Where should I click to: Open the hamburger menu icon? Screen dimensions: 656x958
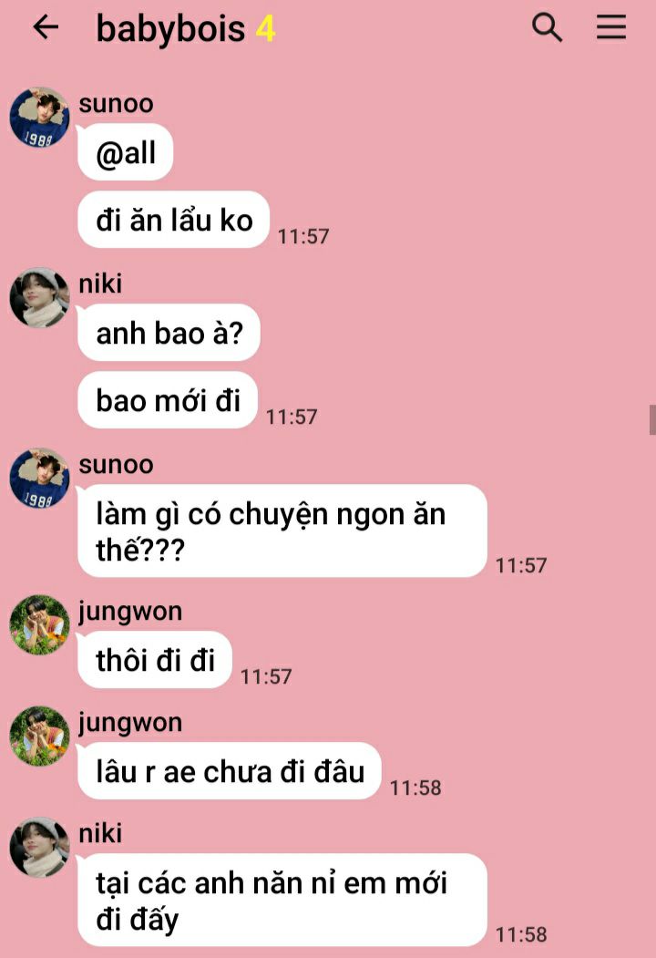[x=610, y=27]
